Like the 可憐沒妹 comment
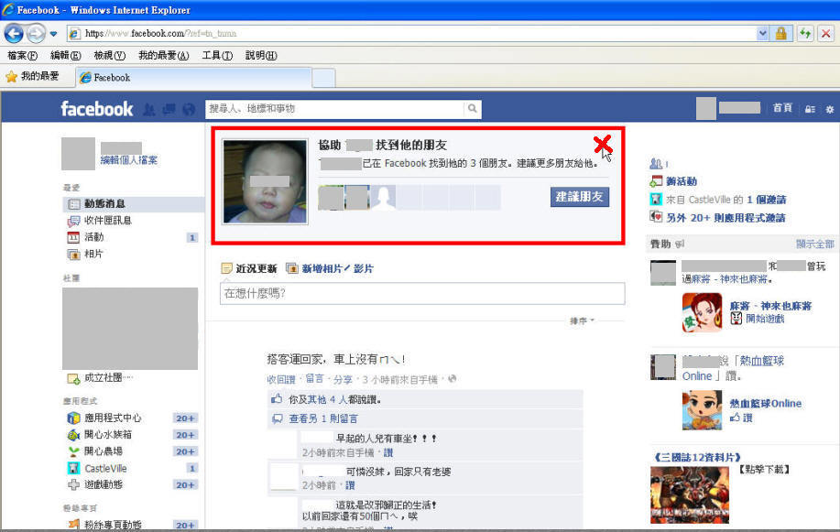The width and height of the screenshot is (840, 532). [x=350, y=486]
